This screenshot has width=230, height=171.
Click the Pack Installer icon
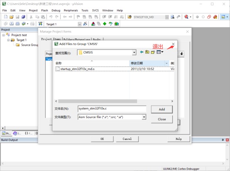tap(117, 24)
